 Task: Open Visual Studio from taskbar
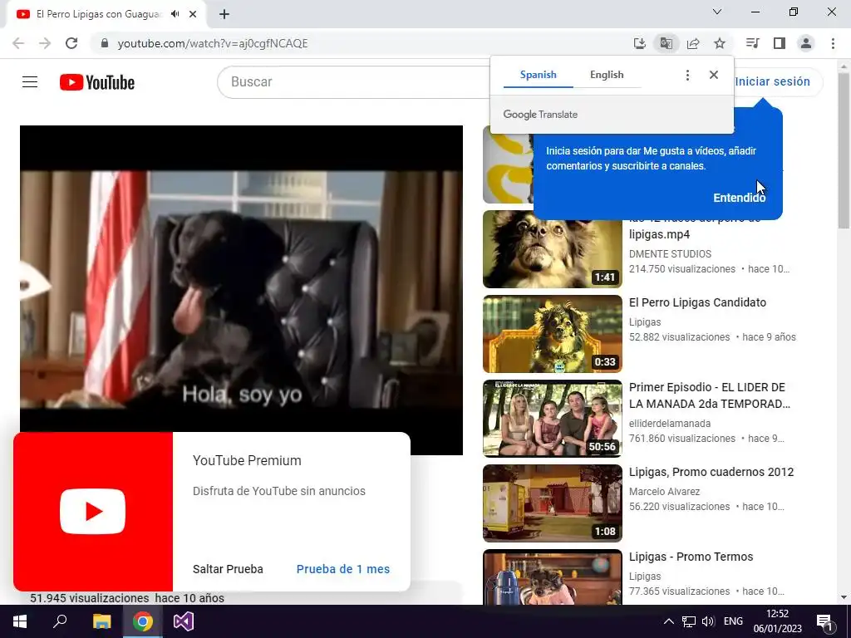pyautogui.click(x=184, y=621)
